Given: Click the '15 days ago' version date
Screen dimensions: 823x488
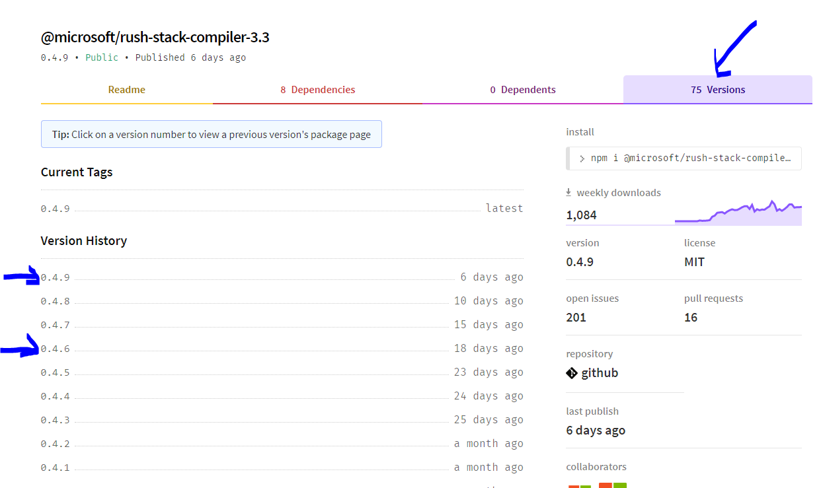Looking at the screenshot, I should [x=489, y=325].
